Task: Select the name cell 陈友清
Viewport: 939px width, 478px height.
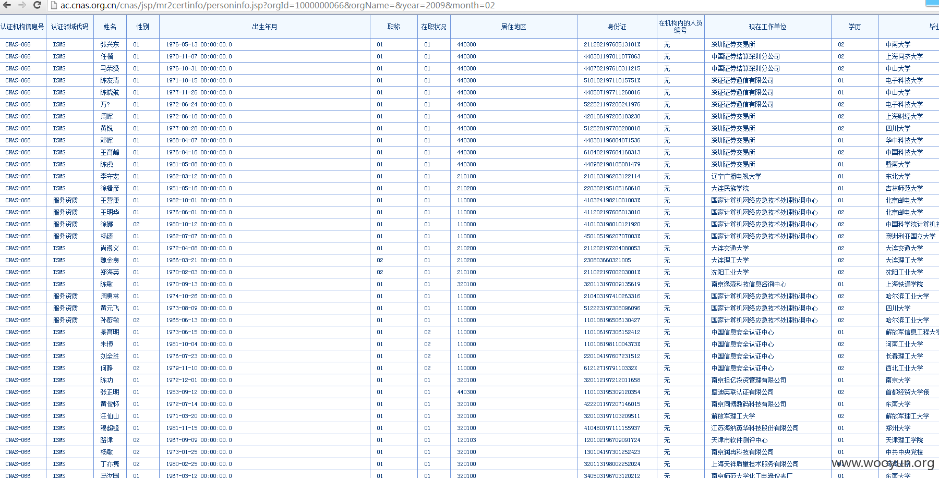Action: (110, 80)
